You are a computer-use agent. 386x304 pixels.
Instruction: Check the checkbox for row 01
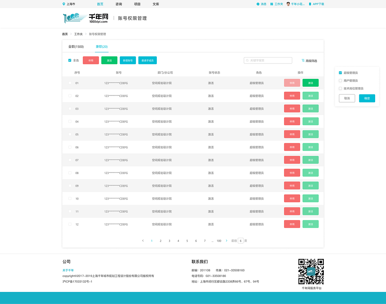[x=70, y=83]
